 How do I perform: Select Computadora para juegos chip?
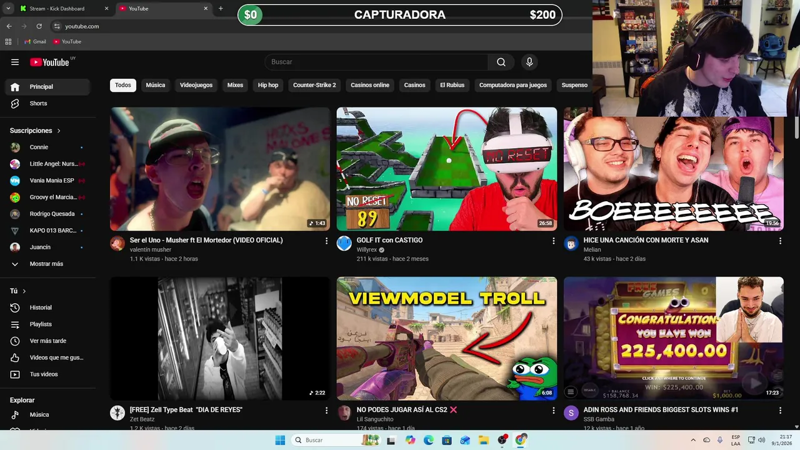[x=513, y=85]
